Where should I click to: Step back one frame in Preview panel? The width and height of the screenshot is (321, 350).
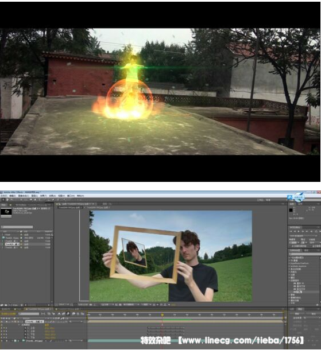[x=295, y=231]
